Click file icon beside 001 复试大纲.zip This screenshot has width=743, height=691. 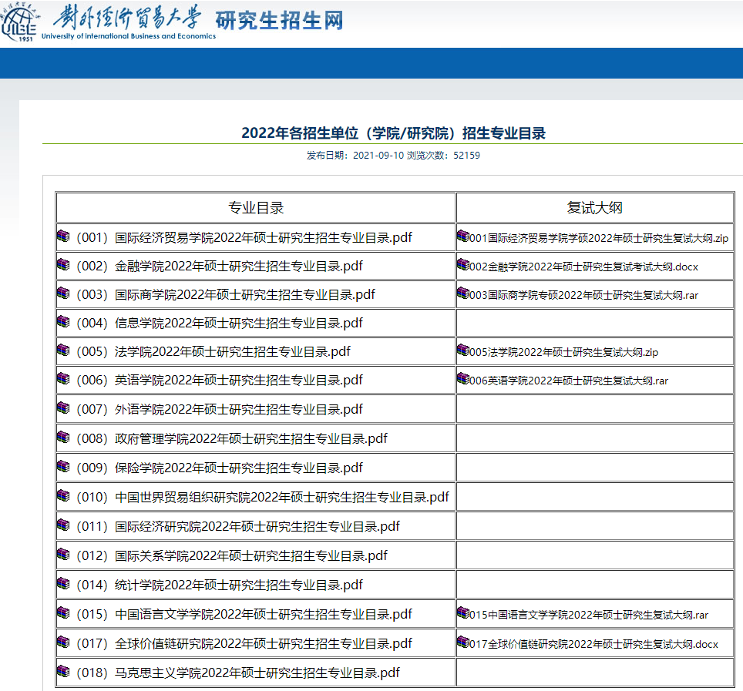pyautogui.click(x=463, y=236)
